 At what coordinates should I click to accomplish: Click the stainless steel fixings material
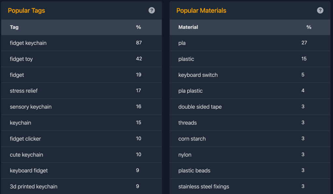204,187
